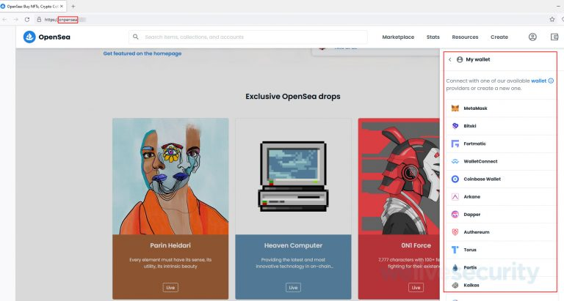
Task: Open the account profile icon
Action: (x=532, y=37)
